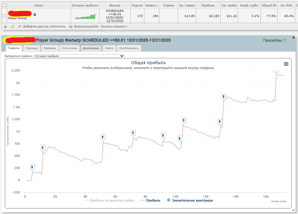Click the 172 count cell

140,16
